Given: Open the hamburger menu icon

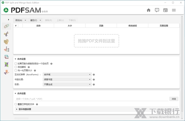Looking at the screenshot, I should click(x=174, y=10).
